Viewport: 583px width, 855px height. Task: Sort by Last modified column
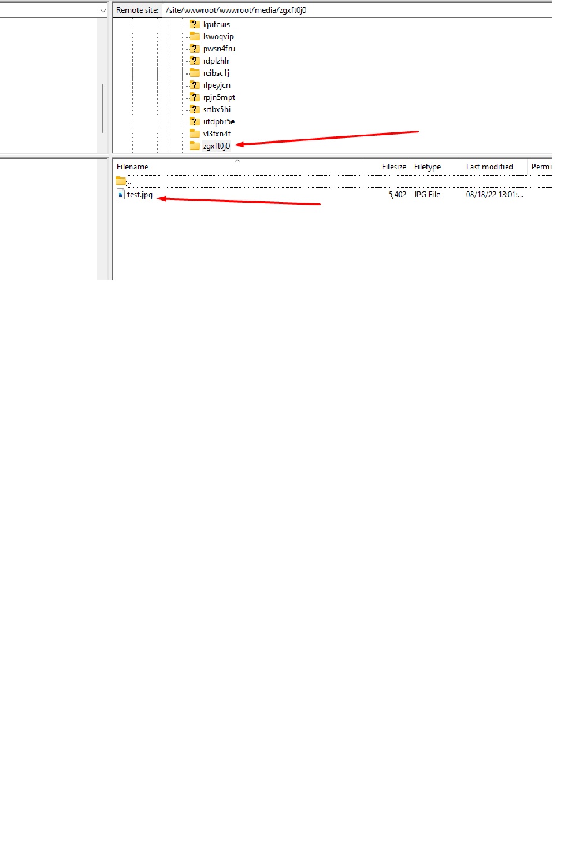click(x=489, y=166)
